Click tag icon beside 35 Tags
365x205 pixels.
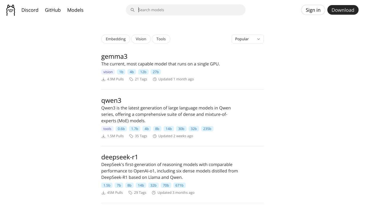coord(131,136)
